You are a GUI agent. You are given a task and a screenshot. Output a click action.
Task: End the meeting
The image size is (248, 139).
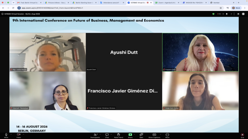click(242, 135)
